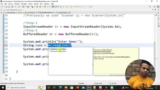This screenshot has width=160, height=90.
Task: Click the Smart Insert status field
Action: point(98,83)
